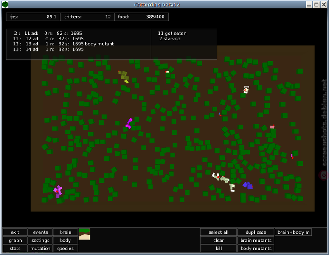Click the duplicate button
This screenshot has width=329, height=255.
click(x=256, y=232)
